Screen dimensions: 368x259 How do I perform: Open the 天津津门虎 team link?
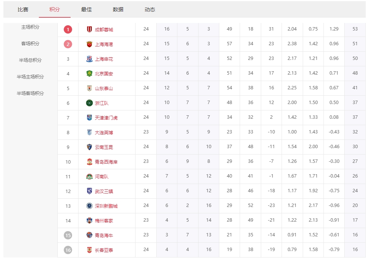(x=106, y=118)
